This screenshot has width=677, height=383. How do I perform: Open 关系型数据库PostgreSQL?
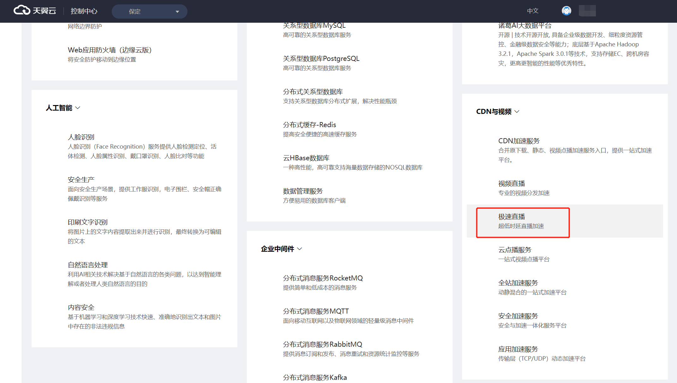[x=321, y=59]
